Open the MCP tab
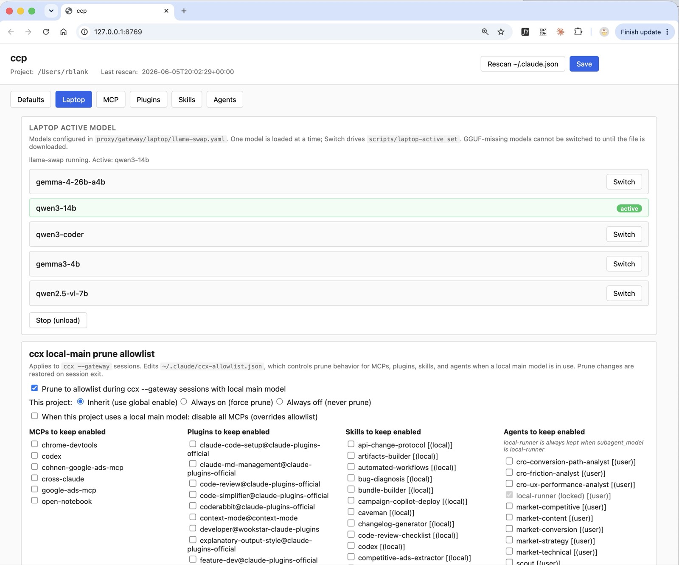The height and width of the screenshot is (565, 679). [x=111, y=99]
